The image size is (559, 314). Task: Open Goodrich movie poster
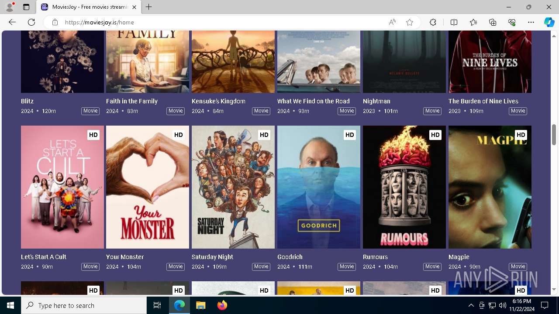tap(319, 187)
